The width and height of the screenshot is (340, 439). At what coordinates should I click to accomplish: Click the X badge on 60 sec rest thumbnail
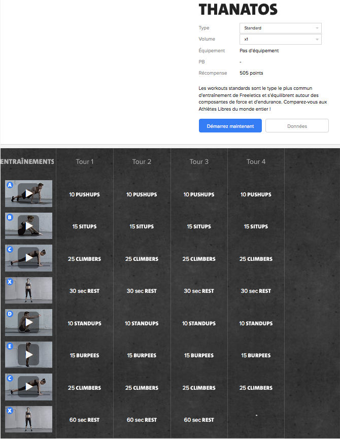(x=10, y=411)
